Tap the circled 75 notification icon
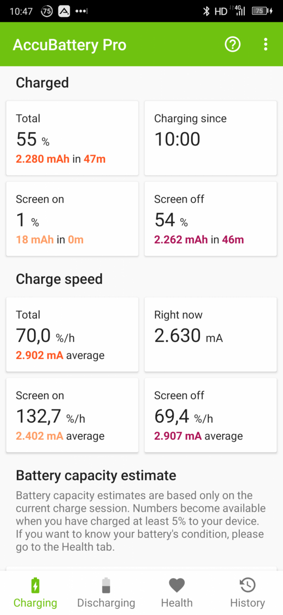 pyautogui.click(x=47, y=11)
